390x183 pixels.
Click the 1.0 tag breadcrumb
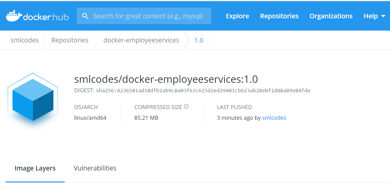[199, 40]
